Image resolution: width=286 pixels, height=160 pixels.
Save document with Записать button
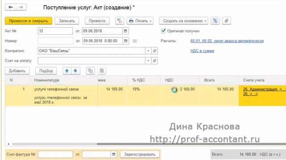(x=67, y=21)
